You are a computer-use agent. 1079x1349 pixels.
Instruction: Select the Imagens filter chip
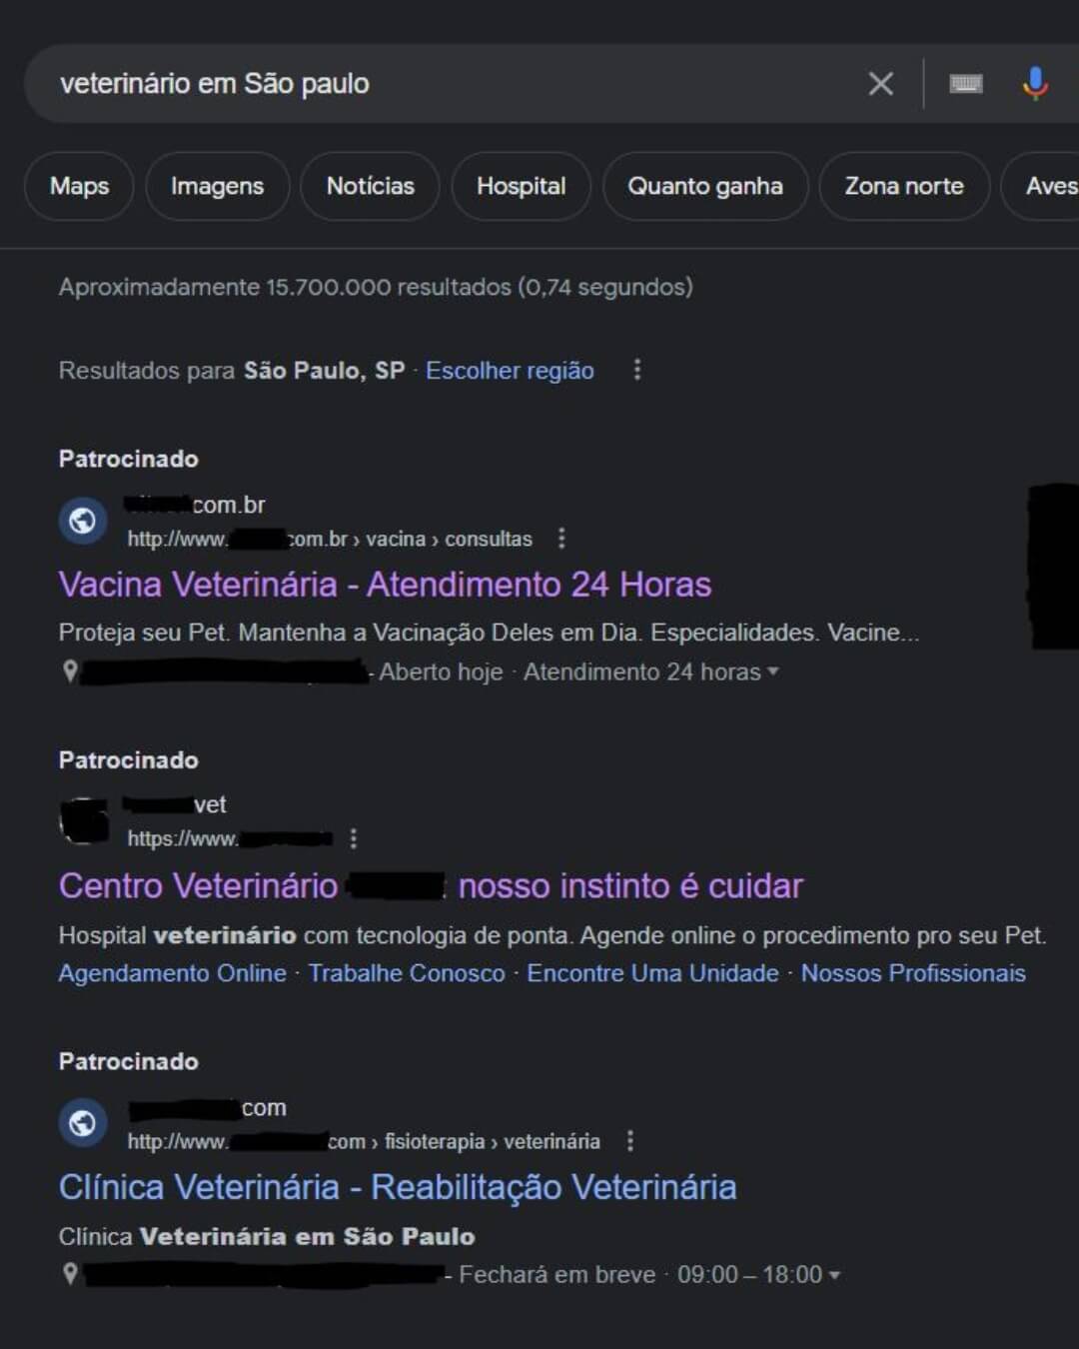click(218, 186)
